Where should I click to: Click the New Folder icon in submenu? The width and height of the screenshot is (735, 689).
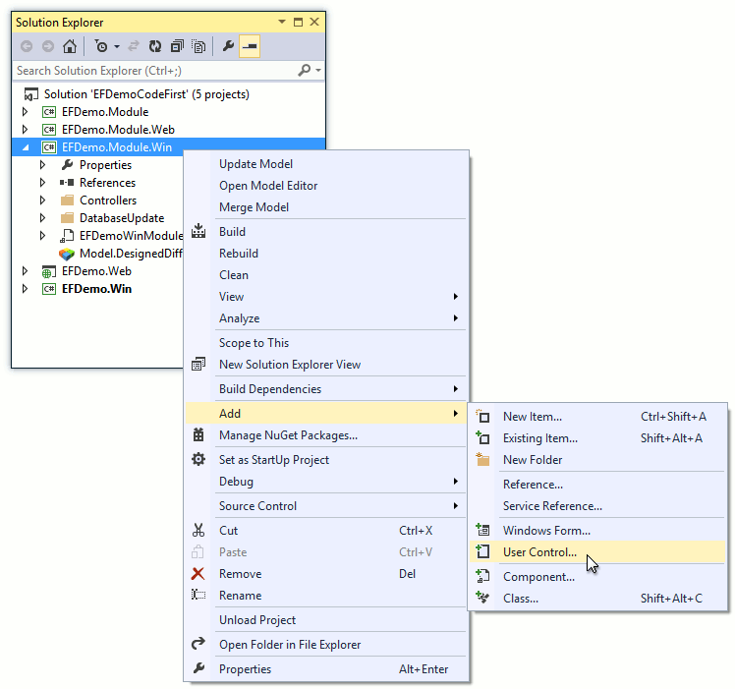pos(482,459)
